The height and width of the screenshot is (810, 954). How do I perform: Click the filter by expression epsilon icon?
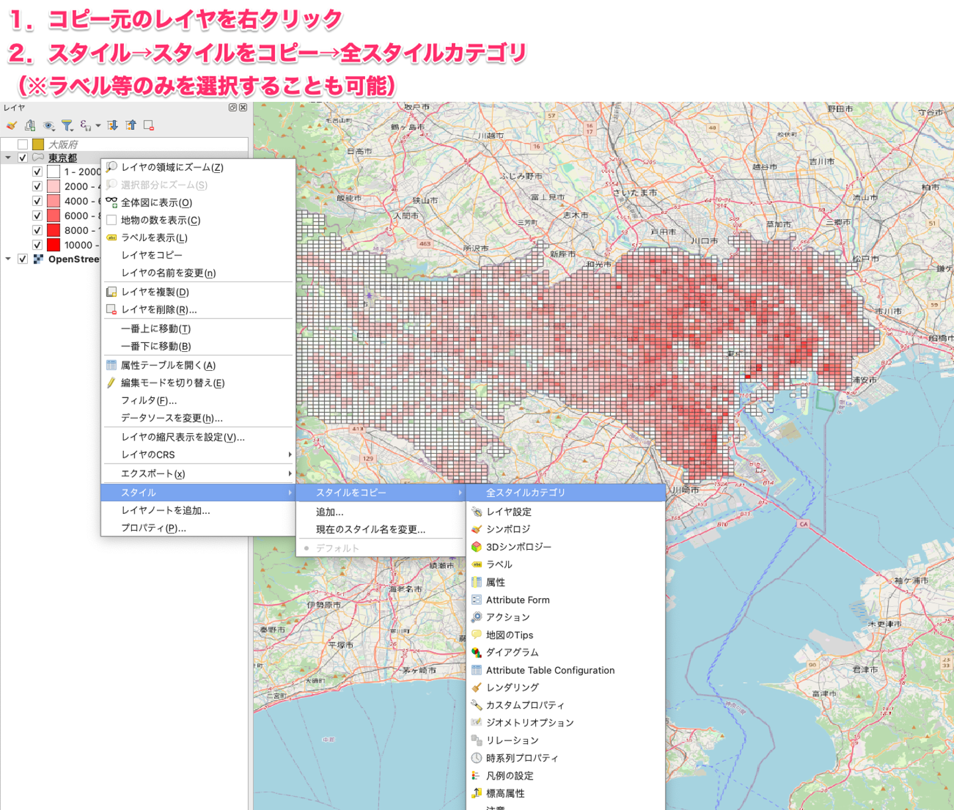click(x=85, y=125)
